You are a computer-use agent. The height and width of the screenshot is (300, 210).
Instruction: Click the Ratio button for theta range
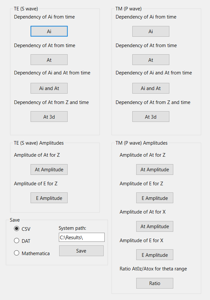coord(155,283)
